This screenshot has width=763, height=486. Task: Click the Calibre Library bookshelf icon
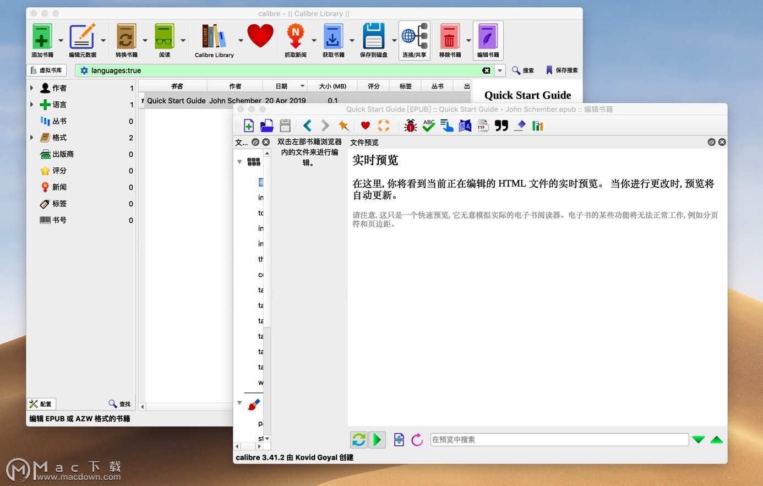pos(214,37)
